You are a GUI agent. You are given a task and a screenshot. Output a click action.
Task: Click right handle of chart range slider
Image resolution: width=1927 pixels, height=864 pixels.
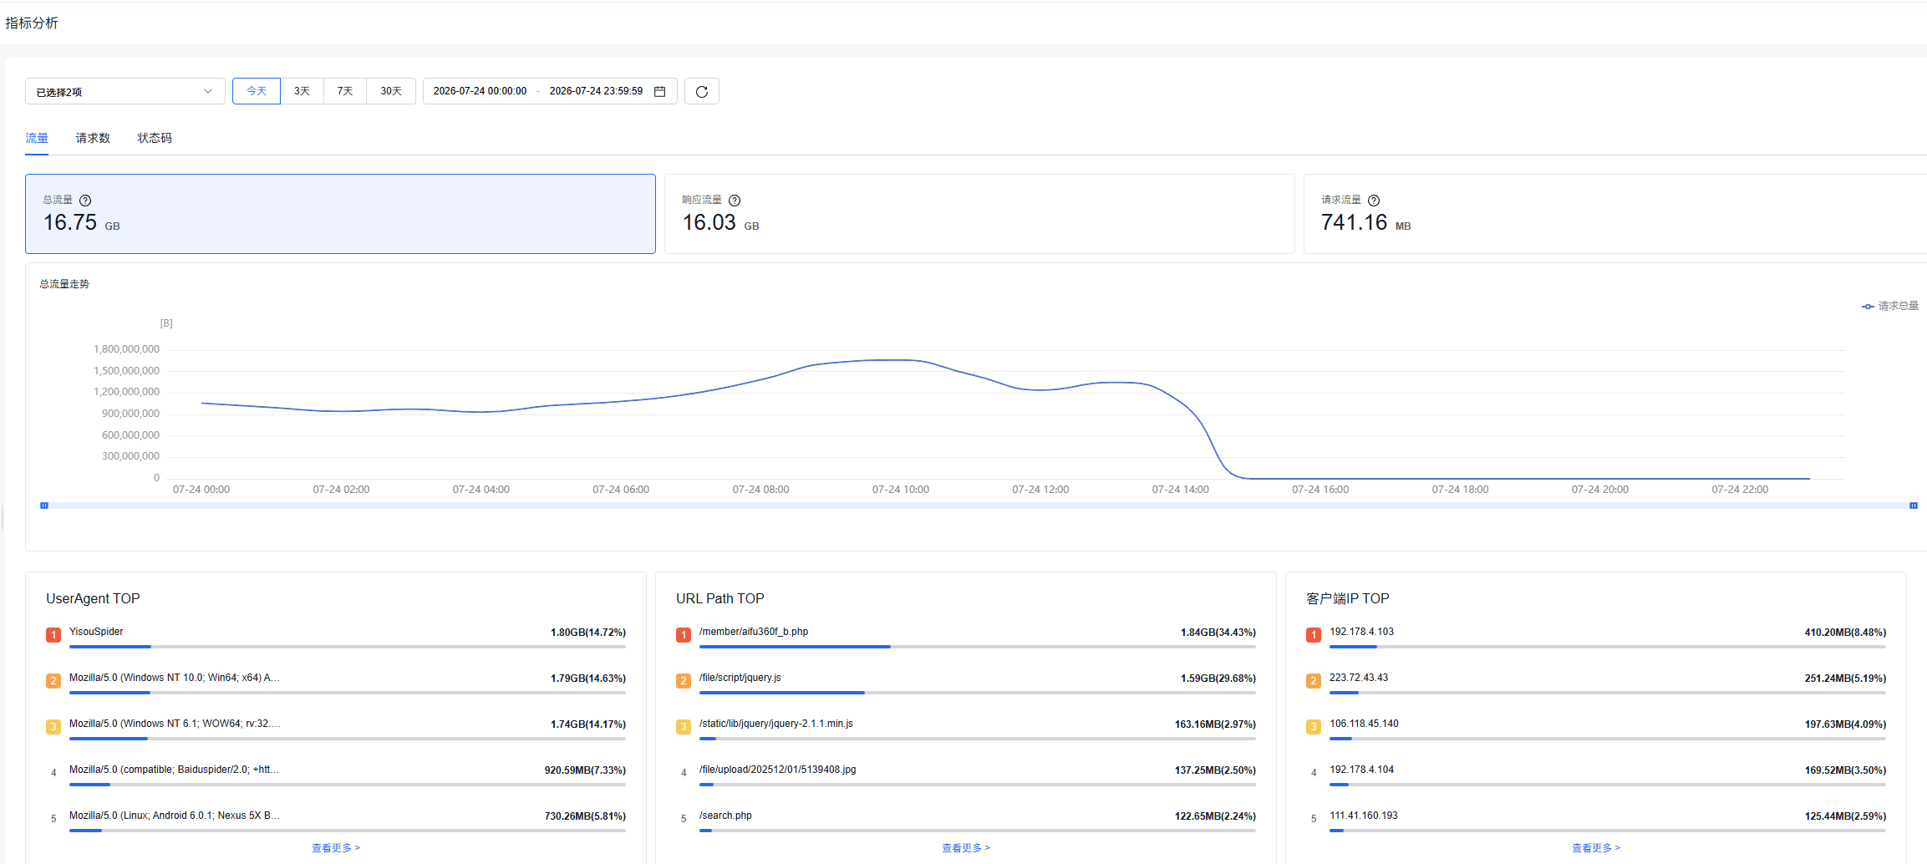[x=1913, y=506]
